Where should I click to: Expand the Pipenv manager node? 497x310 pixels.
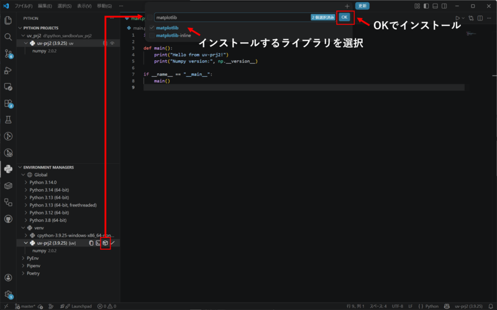tap(23, 266)
